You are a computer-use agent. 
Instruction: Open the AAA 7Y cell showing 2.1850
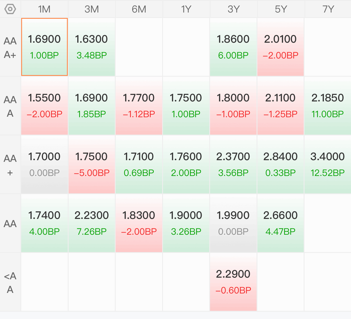click(328, 106)
